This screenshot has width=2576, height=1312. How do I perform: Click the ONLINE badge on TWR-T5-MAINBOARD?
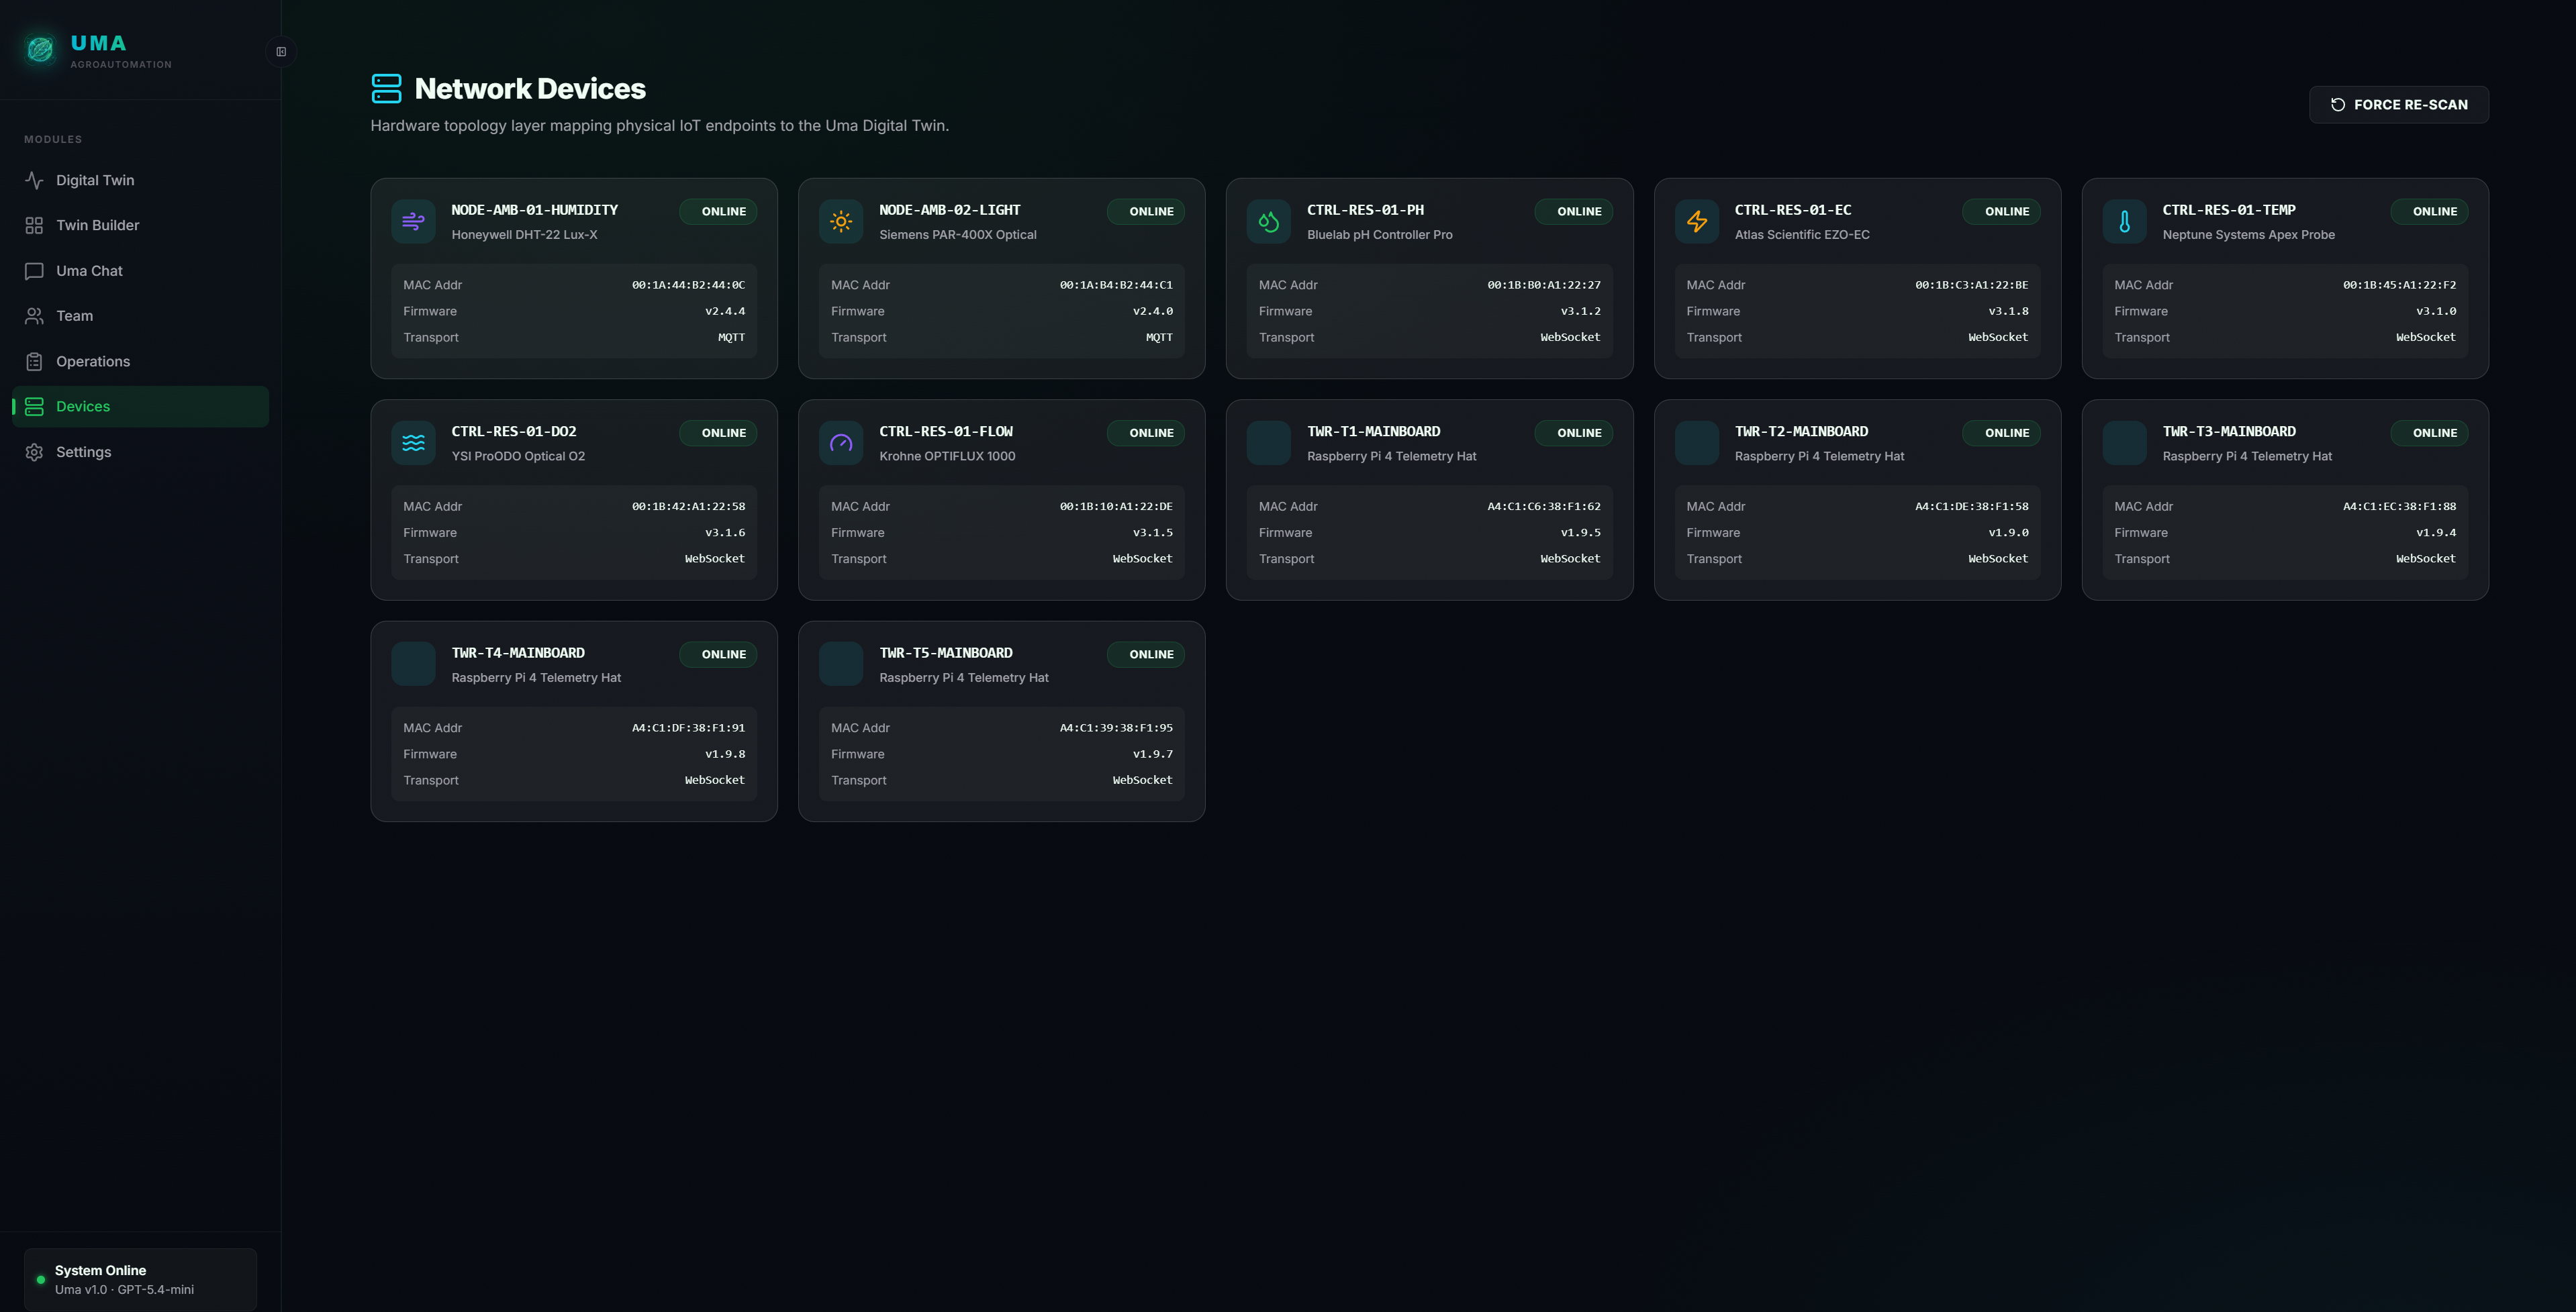(1146, 654)
